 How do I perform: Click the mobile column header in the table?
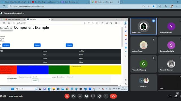click(81, 51)
